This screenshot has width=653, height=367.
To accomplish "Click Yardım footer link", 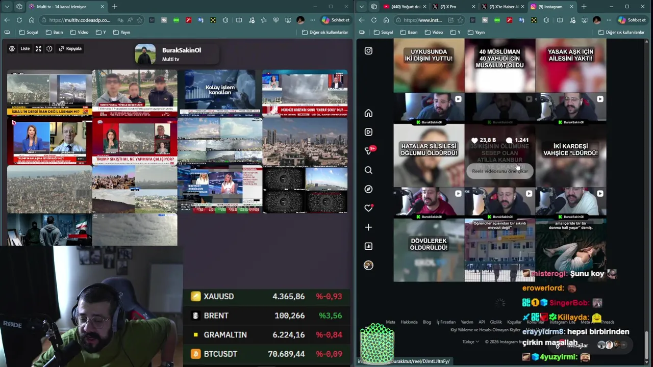I will [467, 322].
